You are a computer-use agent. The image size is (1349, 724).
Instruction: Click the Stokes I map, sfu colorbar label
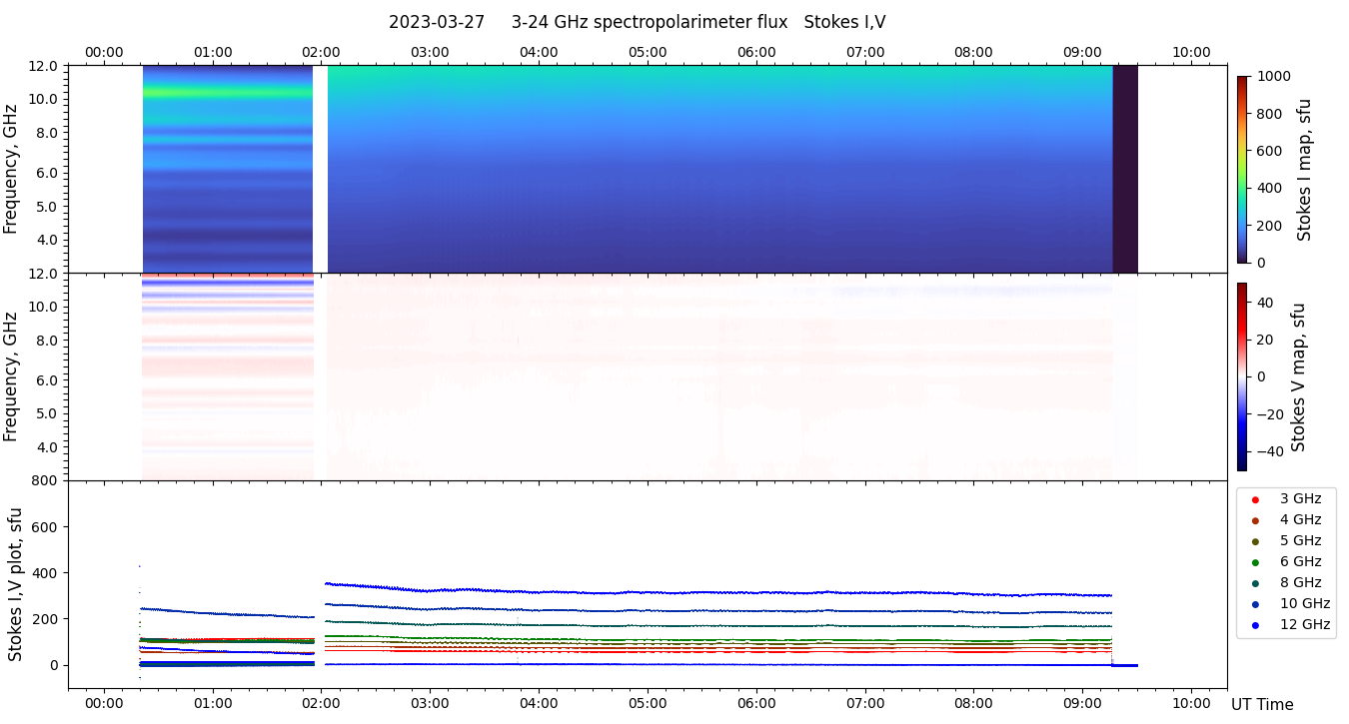[x=1304, y=170]
